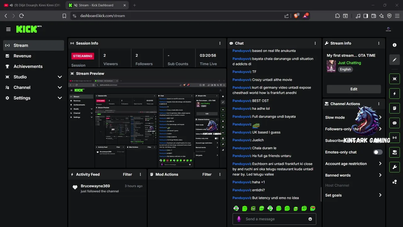The height and width of the screenshot is (227, 403).
Task: Click Brucewayne369 username in Activity Feed
Action: point(95,186)
